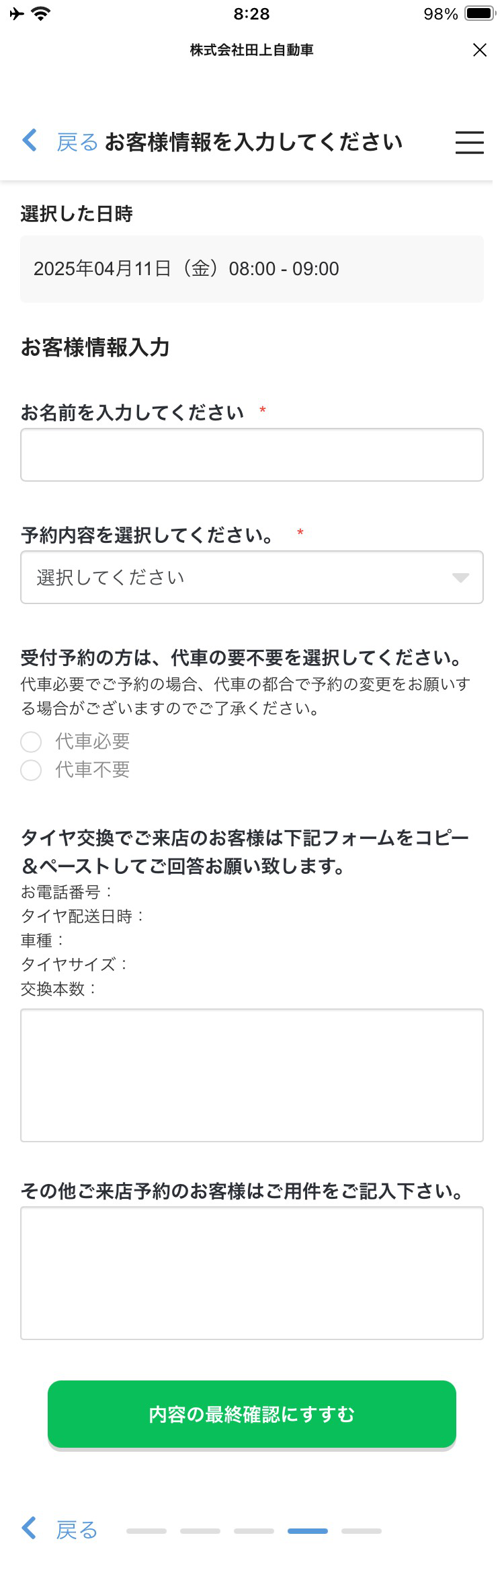
Task: Tap the airplane mode status icon
Action: click(17, 13)
